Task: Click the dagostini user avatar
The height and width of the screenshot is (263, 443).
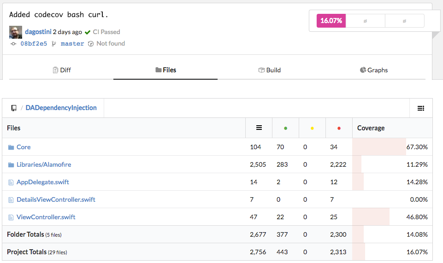Action: 16,32
